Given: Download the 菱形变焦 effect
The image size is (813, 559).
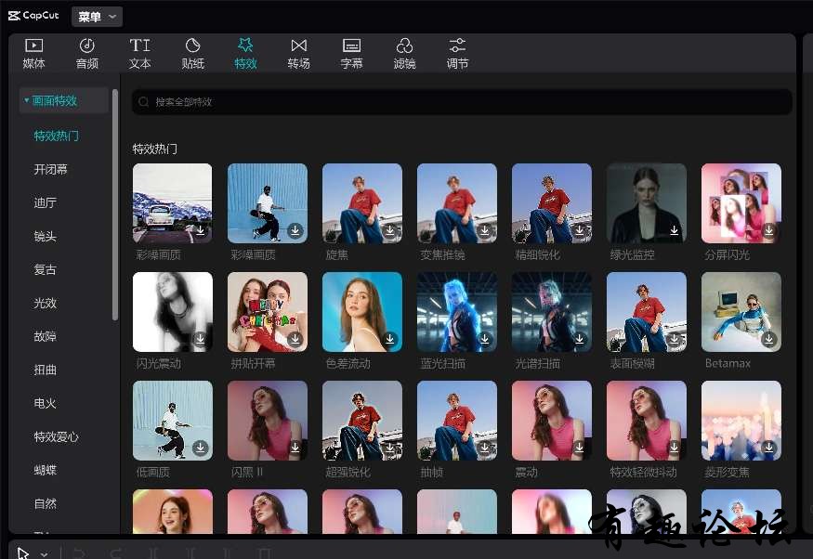Looking at the screenshot, I should [769, 447].
